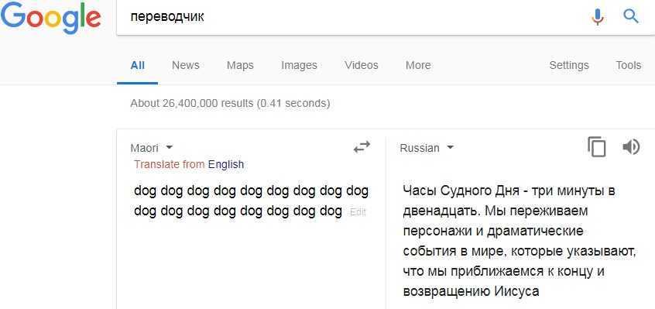Screen dimensions: 655x309
Task: Open the Russian target language dropdown
Action: 427,148
